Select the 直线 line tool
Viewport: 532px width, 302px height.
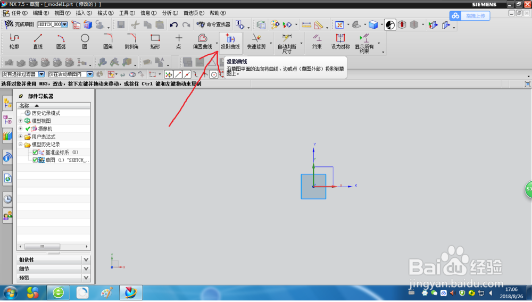pos(38,41)
